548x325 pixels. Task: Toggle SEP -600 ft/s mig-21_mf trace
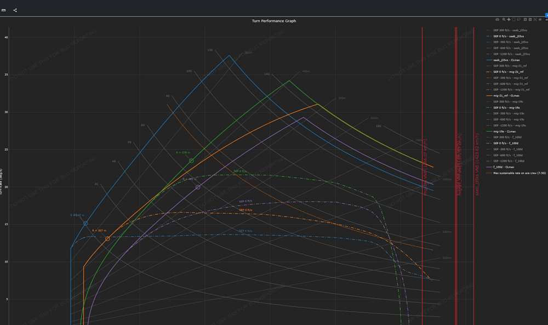point(507,83)
